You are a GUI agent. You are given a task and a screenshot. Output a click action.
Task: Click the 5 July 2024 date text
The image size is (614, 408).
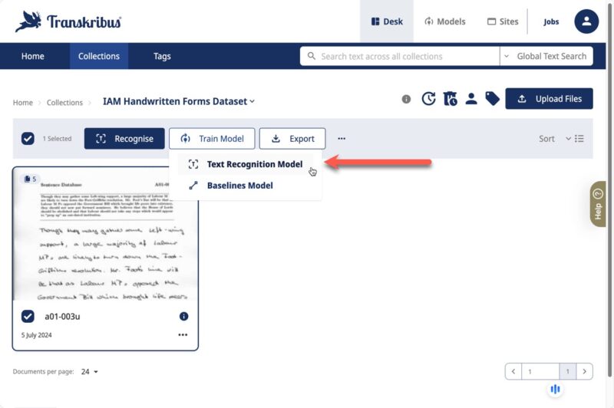point(36,335)
